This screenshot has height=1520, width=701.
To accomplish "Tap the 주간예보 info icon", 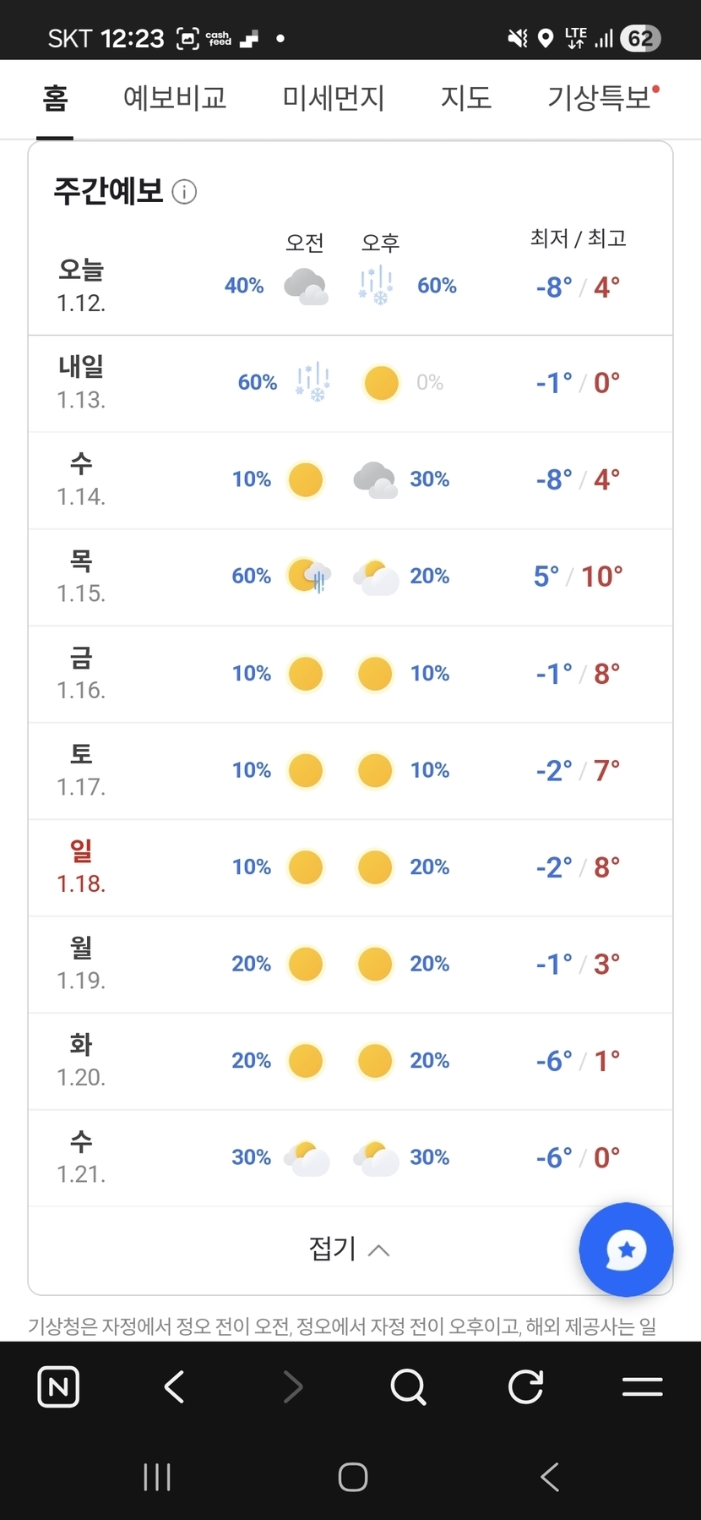I will [x=184, y=192].
